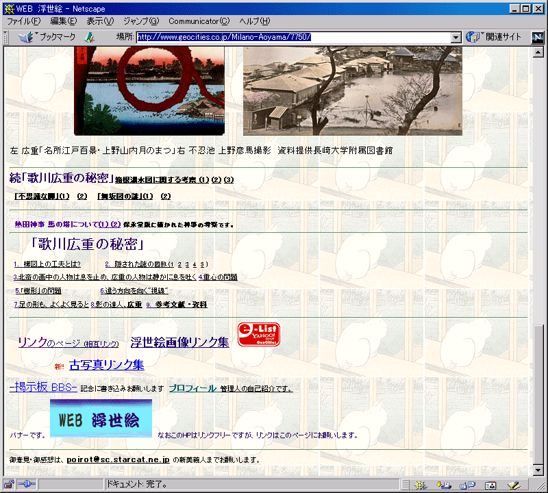Open link 2. 隠された謎の図形
Screen dimensions: 548x493
tap(140, 264)
